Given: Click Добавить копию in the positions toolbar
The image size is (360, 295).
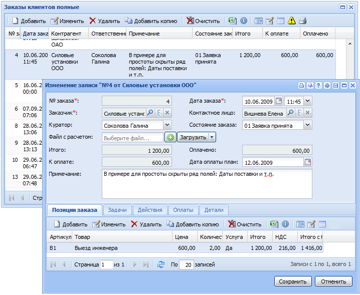Looking at the screenshot, I should pyautogui.click(x=193, y=224).
